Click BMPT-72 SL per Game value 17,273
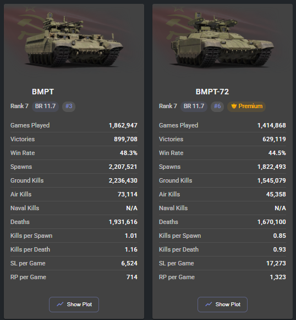This screenshot has height=320, width=296. click(x=276, y=263)
